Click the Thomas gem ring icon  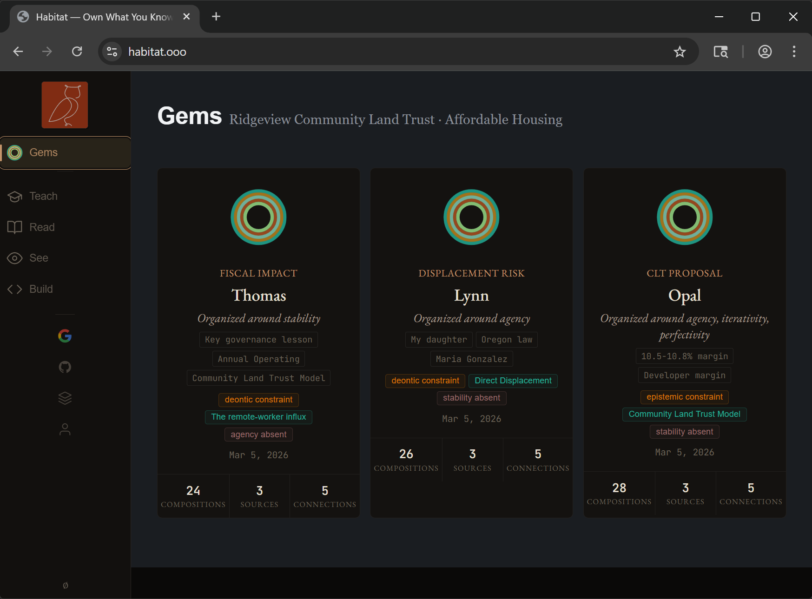click(x=258, y=217)
